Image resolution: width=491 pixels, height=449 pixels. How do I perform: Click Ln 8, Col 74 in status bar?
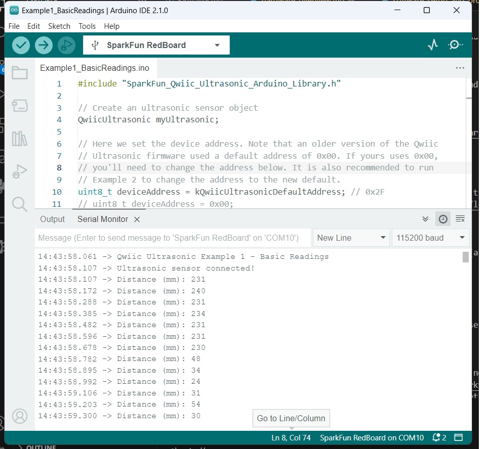(291, 438)
